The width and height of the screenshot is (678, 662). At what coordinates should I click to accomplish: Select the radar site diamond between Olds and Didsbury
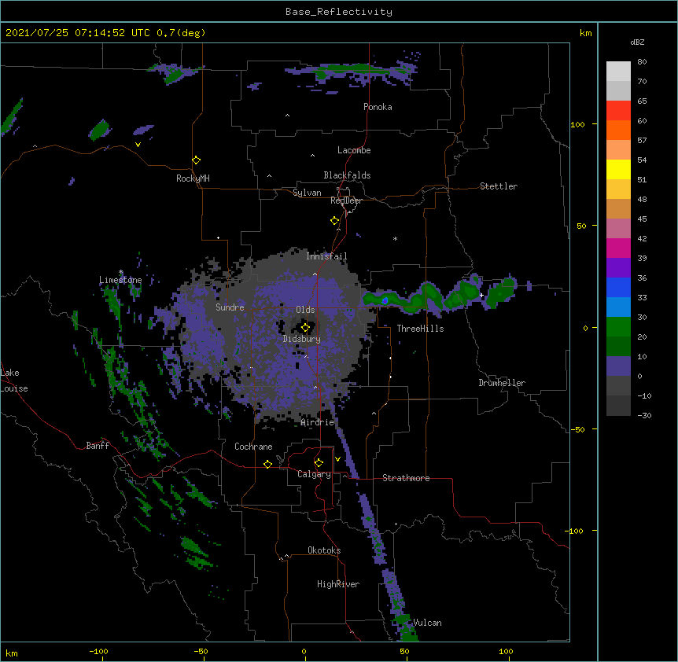pyautogui.click(x=305, y=328)
